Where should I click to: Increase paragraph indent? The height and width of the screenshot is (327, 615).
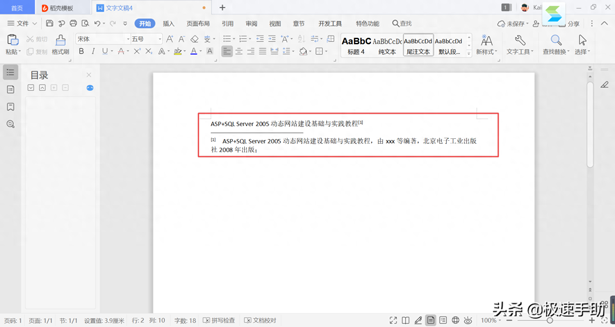272,39
